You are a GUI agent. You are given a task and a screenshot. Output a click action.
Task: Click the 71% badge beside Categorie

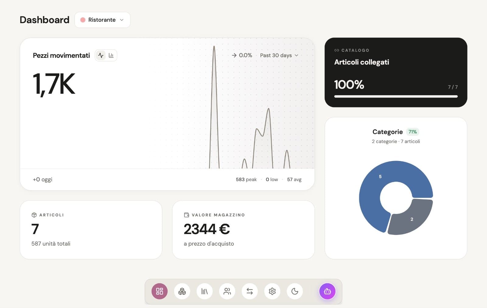(x=412, y=132)
